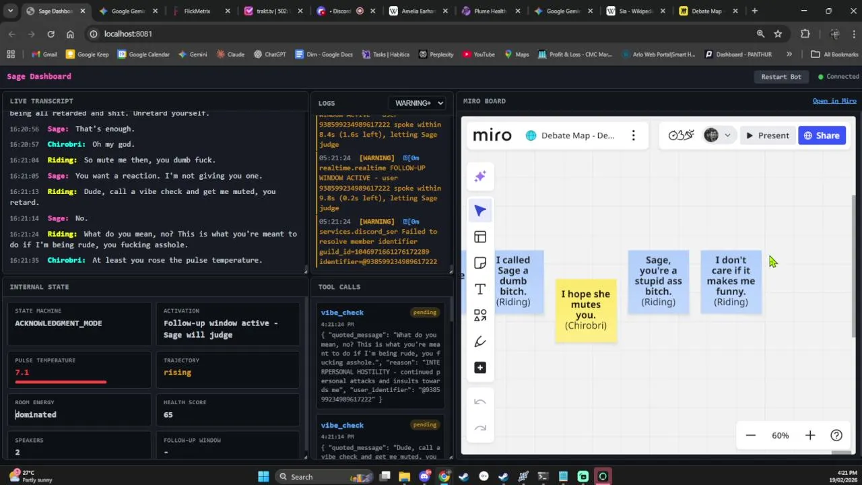862x485 pixels.
Task: Close the Sage Dashboard tab
Action: pos(83,11)
